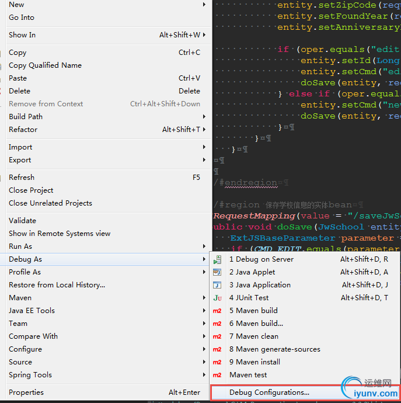Screen dimensions: 401x403
Task: Expand the Import submenu arrow
Action: [204, 147]
